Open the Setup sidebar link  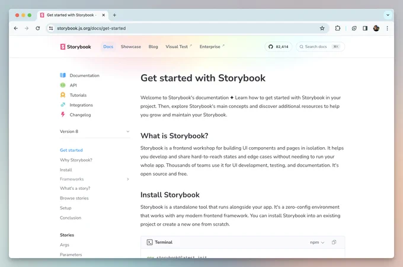click(x=66, y=208)
